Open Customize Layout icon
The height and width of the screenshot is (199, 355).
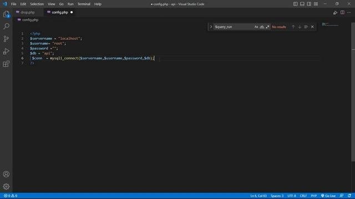316,4
